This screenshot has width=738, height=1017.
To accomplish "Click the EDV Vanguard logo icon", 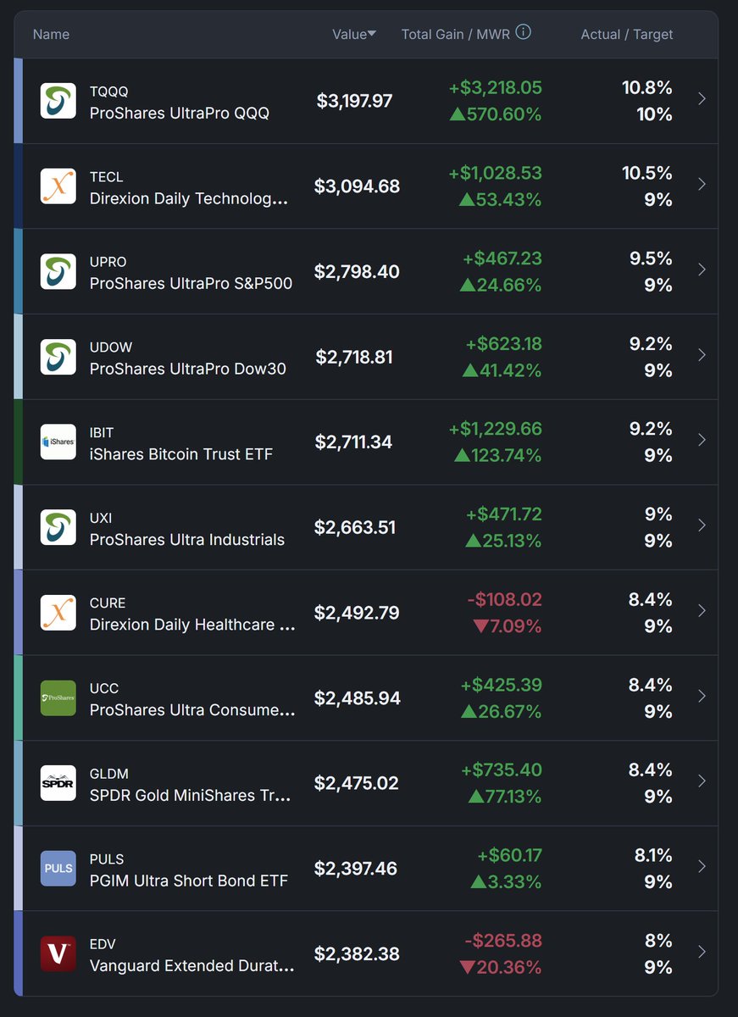I will (x=58, y=953).
